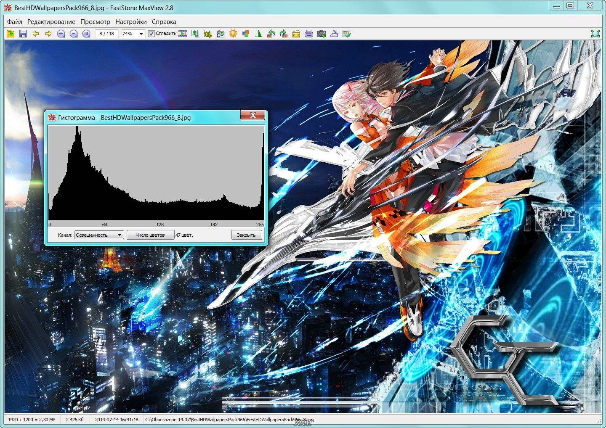Open the crop tool
The width and height of the screenshot is (606, 428).
click(x=208, y=34)
